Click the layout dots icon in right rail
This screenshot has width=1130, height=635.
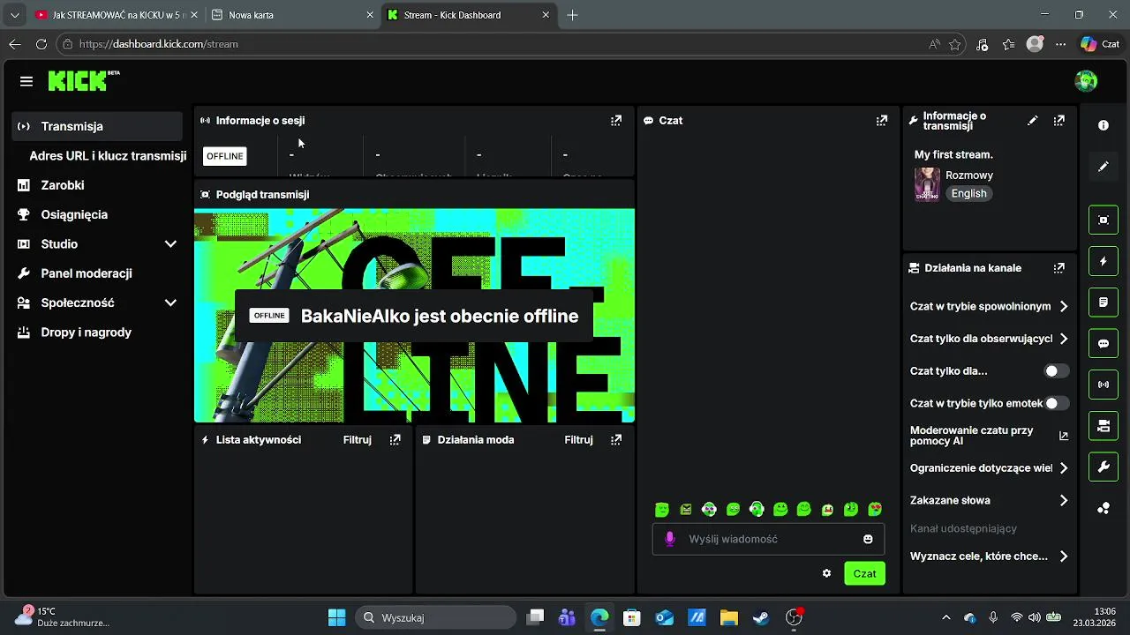(x=1104, y=508)
